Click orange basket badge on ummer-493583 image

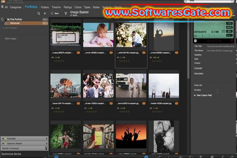click(111, 53)
